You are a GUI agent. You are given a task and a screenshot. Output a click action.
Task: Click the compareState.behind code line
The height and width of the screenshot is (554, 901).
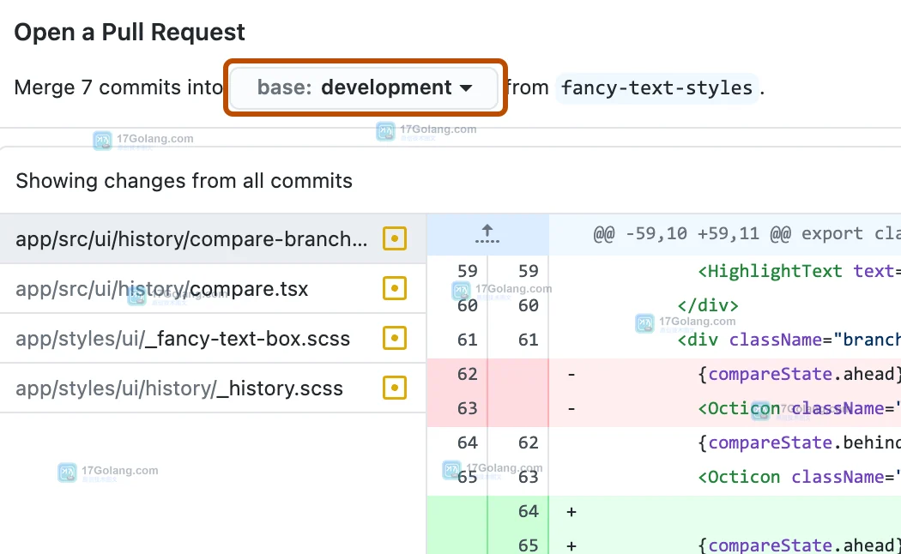click(x=799, y=443)
